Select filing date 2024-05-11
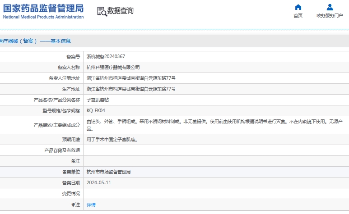Image resolution: width=349 pixels, height=214 pixels. [99, 183]
